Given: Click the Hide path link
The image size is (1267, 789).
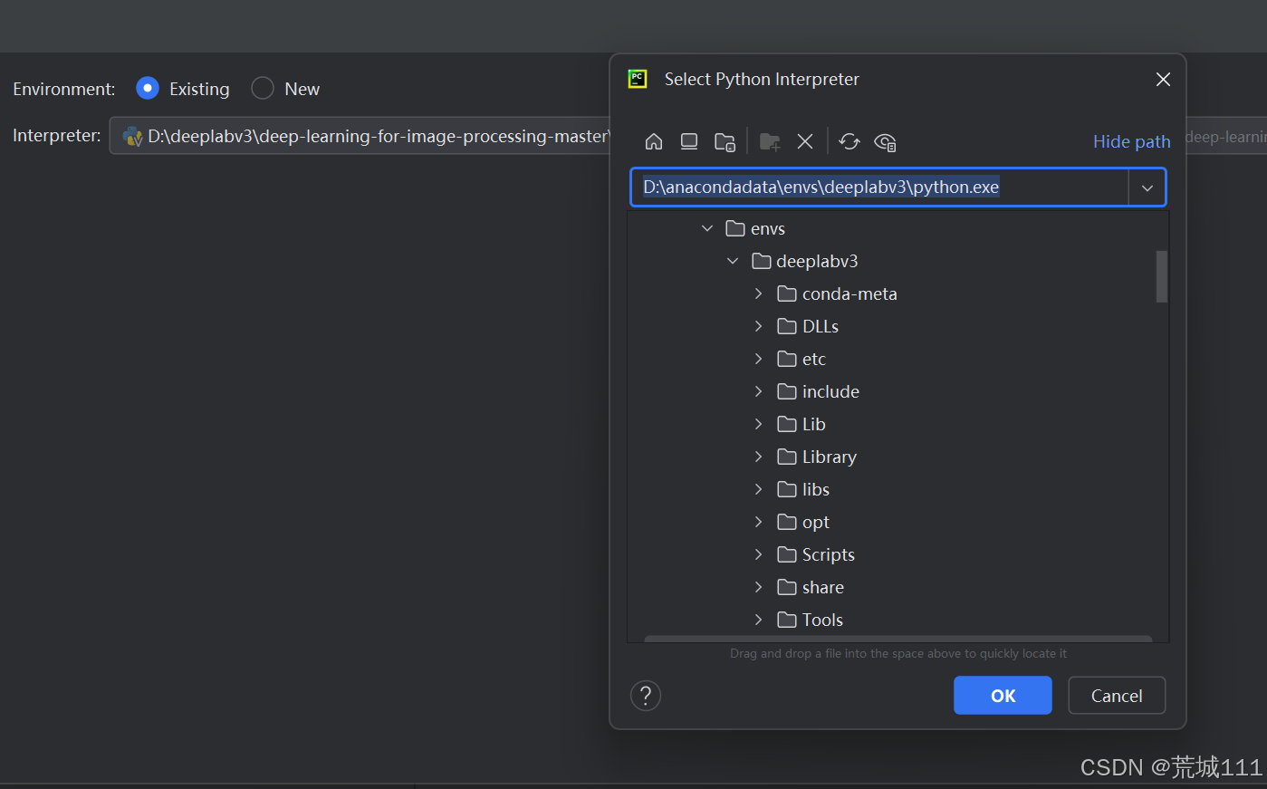Looking at the screenshot, I should point(1131,141).
